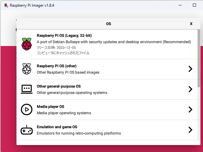This screenshot has height=152, width=203.
Task: Select the Other general-purpose OS label
Action: pos(59,86)
